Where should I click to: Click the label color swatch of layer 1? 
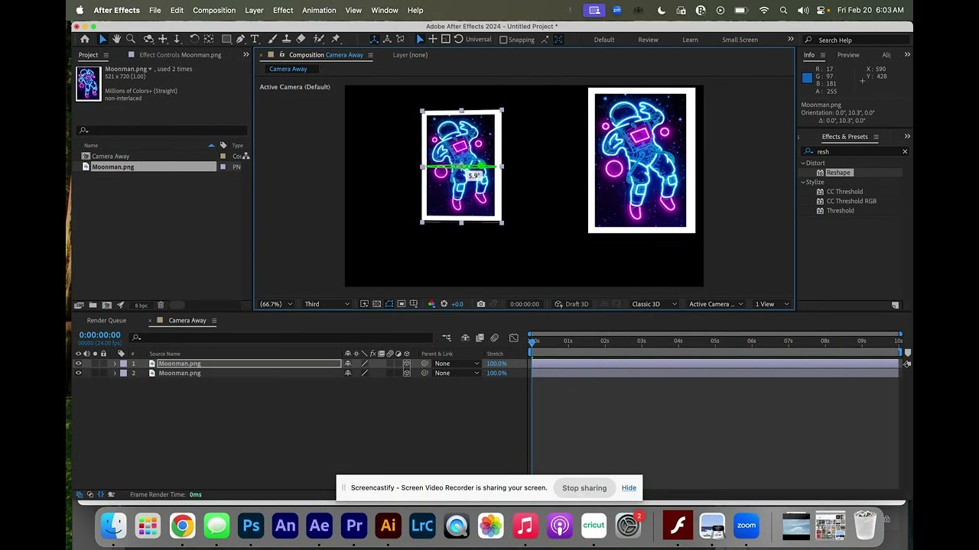[122, 364]
